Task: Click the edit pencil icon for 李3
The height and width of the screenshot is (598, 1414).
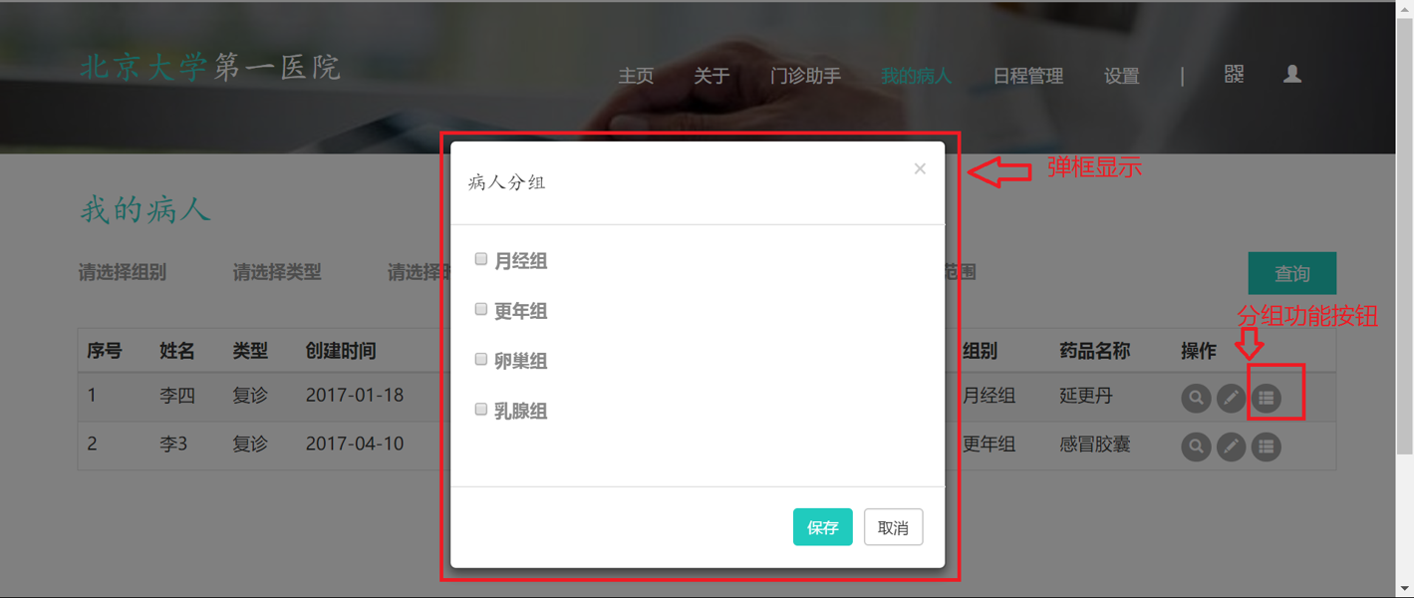Action: pos(1231,447)
